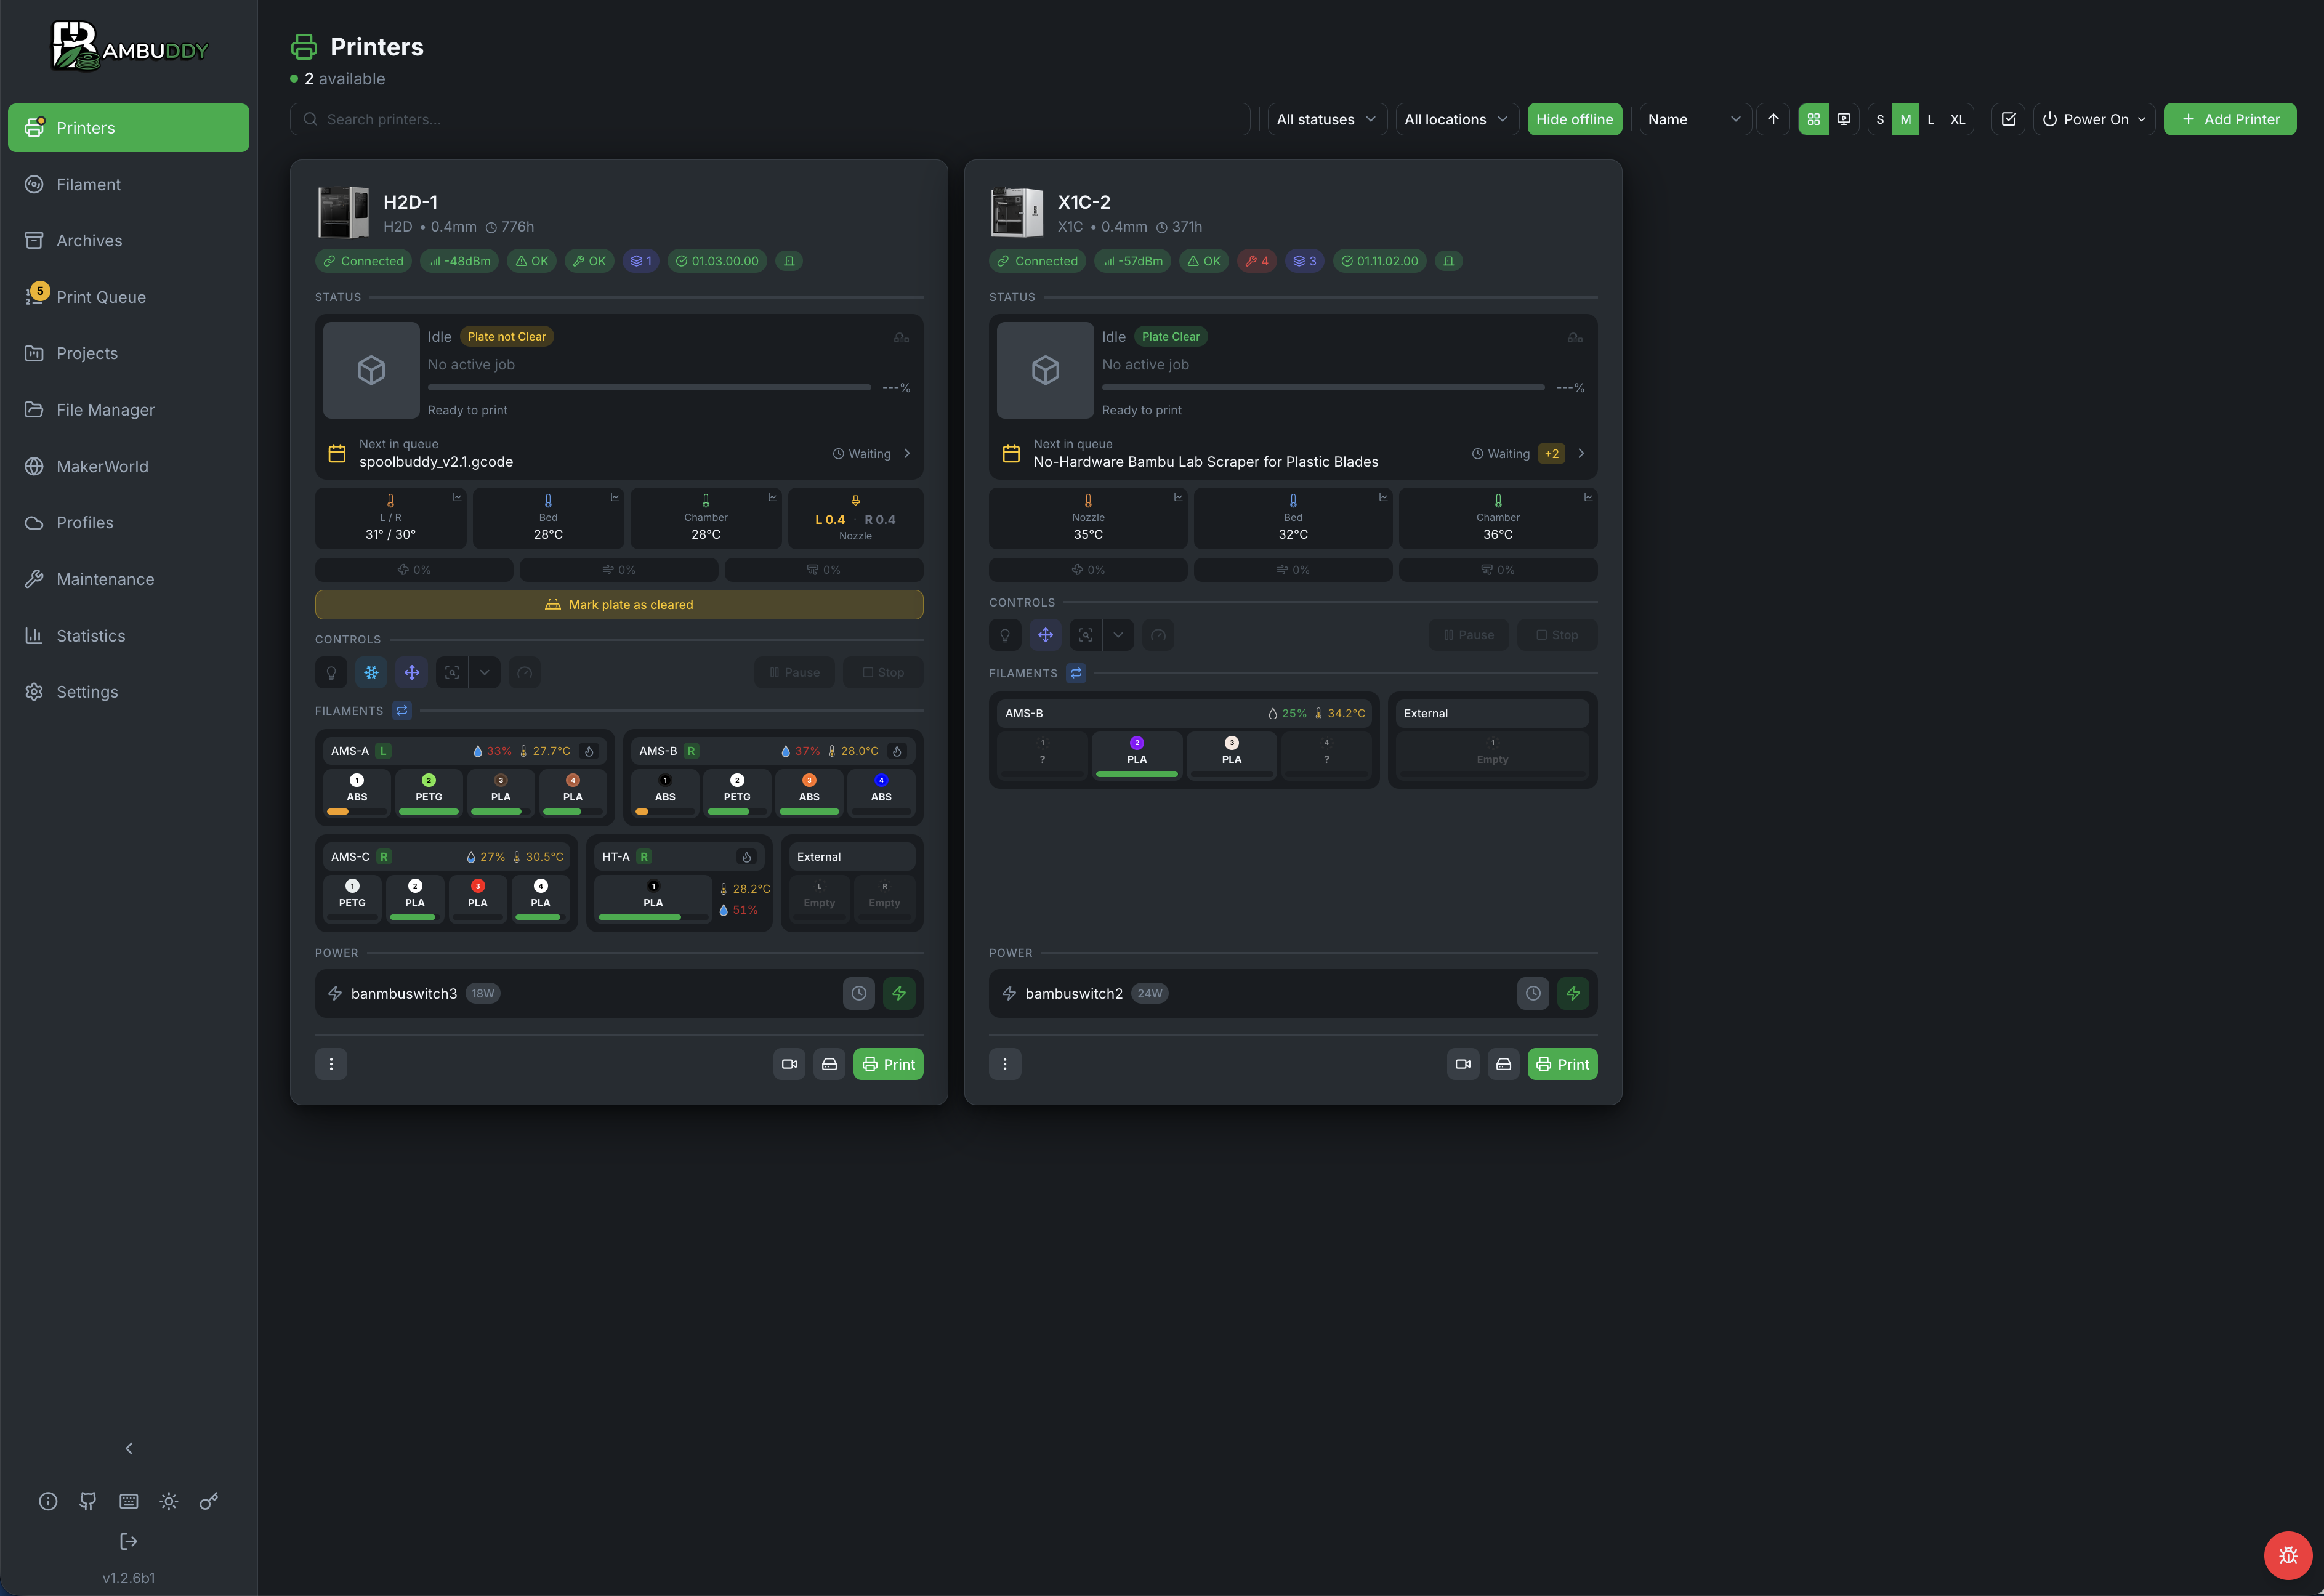Screen dimensions: 2324x1596
Task: Open keyboard shortcuts icon in sidebar
Action: click(129, 1501)
